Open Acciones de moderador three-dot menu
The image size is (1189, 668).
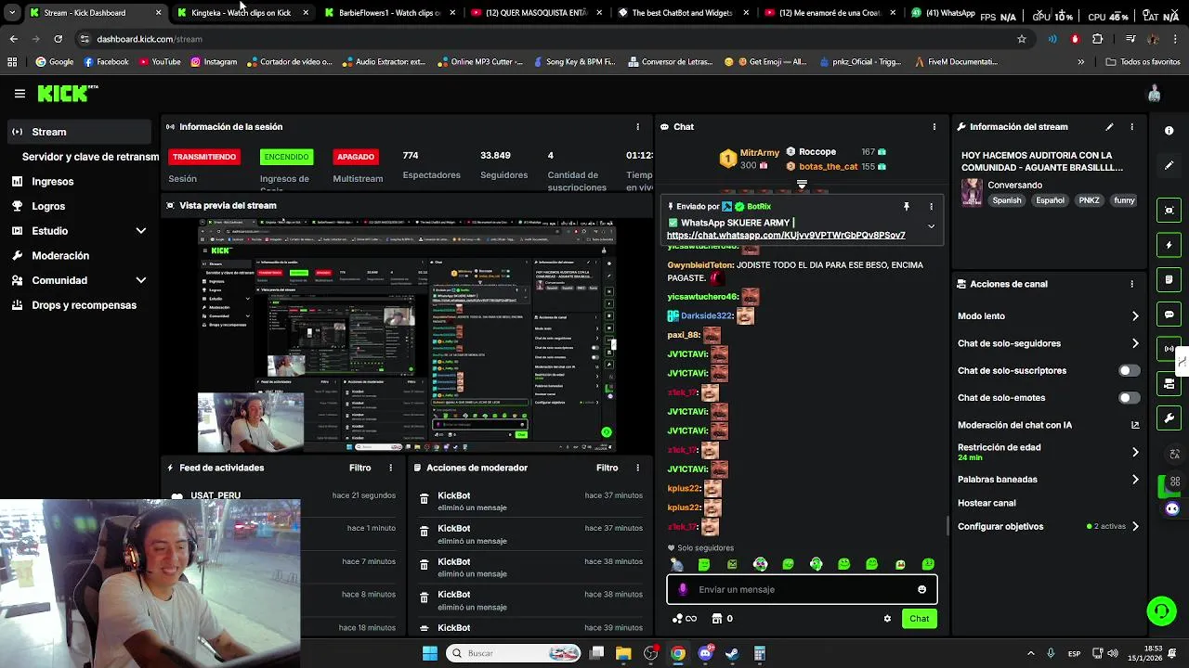(x=637, y=469)
